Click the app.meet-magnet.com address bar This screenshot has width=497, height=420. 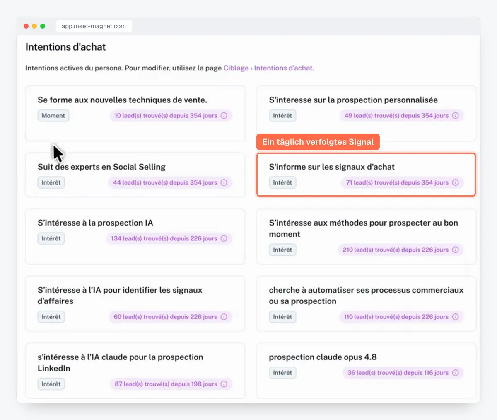click(x=94, y=26)
